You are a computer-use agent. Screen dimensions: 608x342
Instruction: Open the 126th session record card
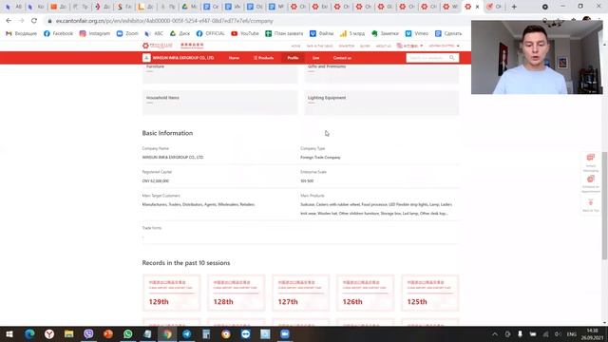click(x=365, y=293)
